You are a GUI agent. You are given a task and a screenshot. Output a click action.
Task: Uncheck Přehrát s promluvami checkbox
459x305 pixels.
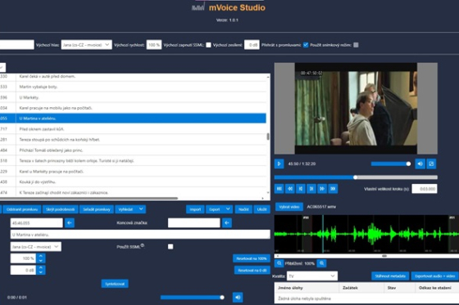click(x=306, y=45)
